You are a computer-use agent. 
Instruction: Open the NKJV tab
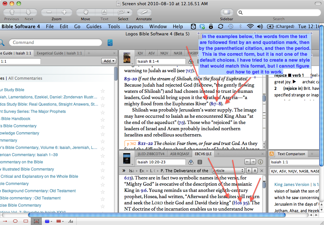click(x=164, y=53)
